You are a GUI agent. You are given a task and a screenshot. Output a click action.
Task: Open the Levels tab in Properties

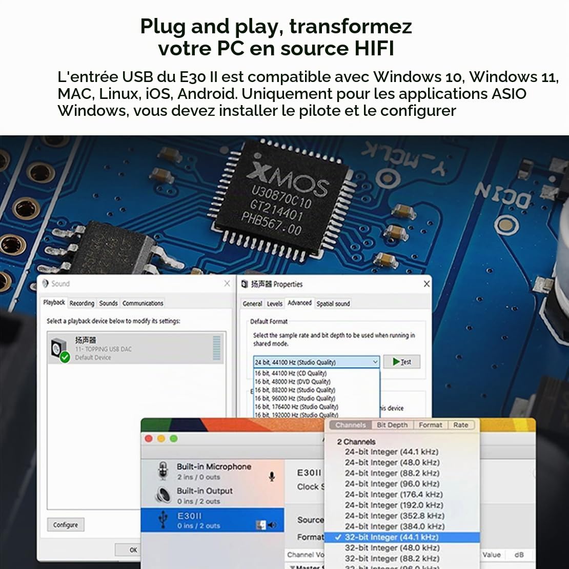pyautogui.click(x=275, y=304)
